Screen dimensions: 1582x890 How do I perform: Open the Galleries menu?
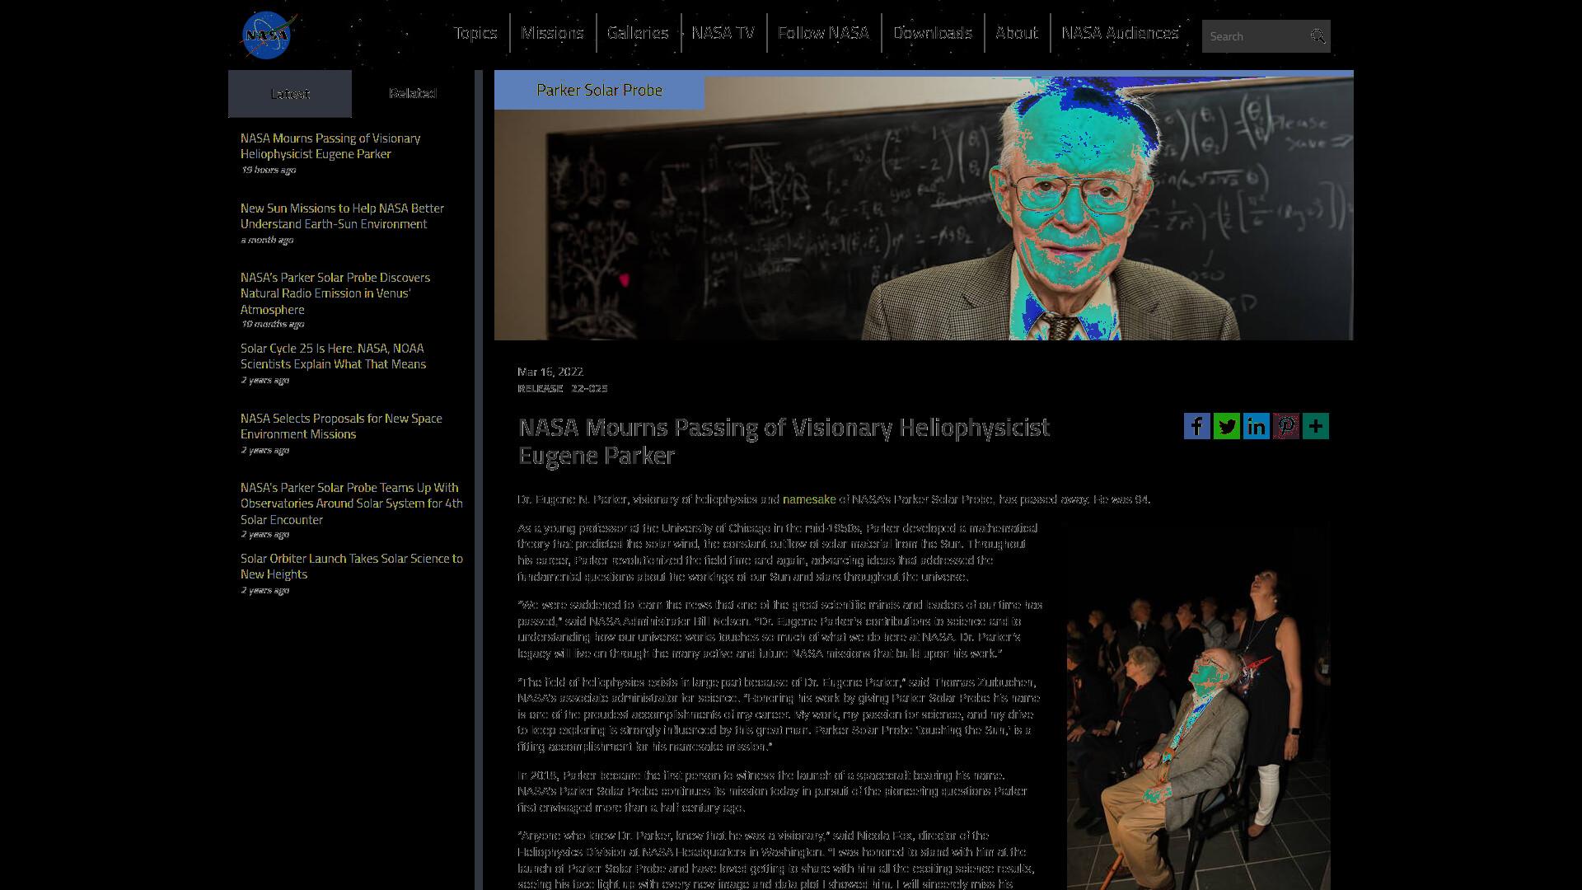(638, 33)
